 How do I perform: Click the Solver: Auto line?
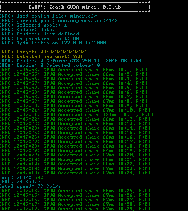28,30
